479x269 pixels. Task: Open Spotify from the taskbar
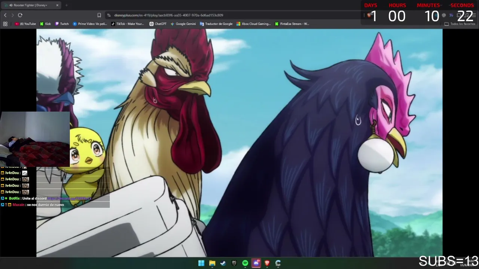(x=245, y=263)
